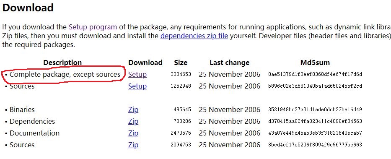
Task: Click the size value 2470575 for Documentation
Action: pyautogui.click(x=181, y=133)
